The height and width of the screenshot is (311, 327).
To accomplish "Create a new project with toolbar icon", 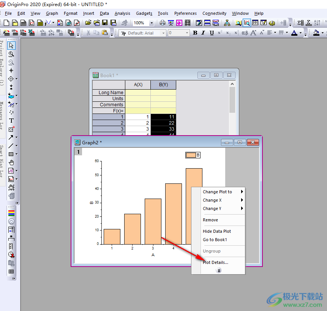I will pos(6,23).
